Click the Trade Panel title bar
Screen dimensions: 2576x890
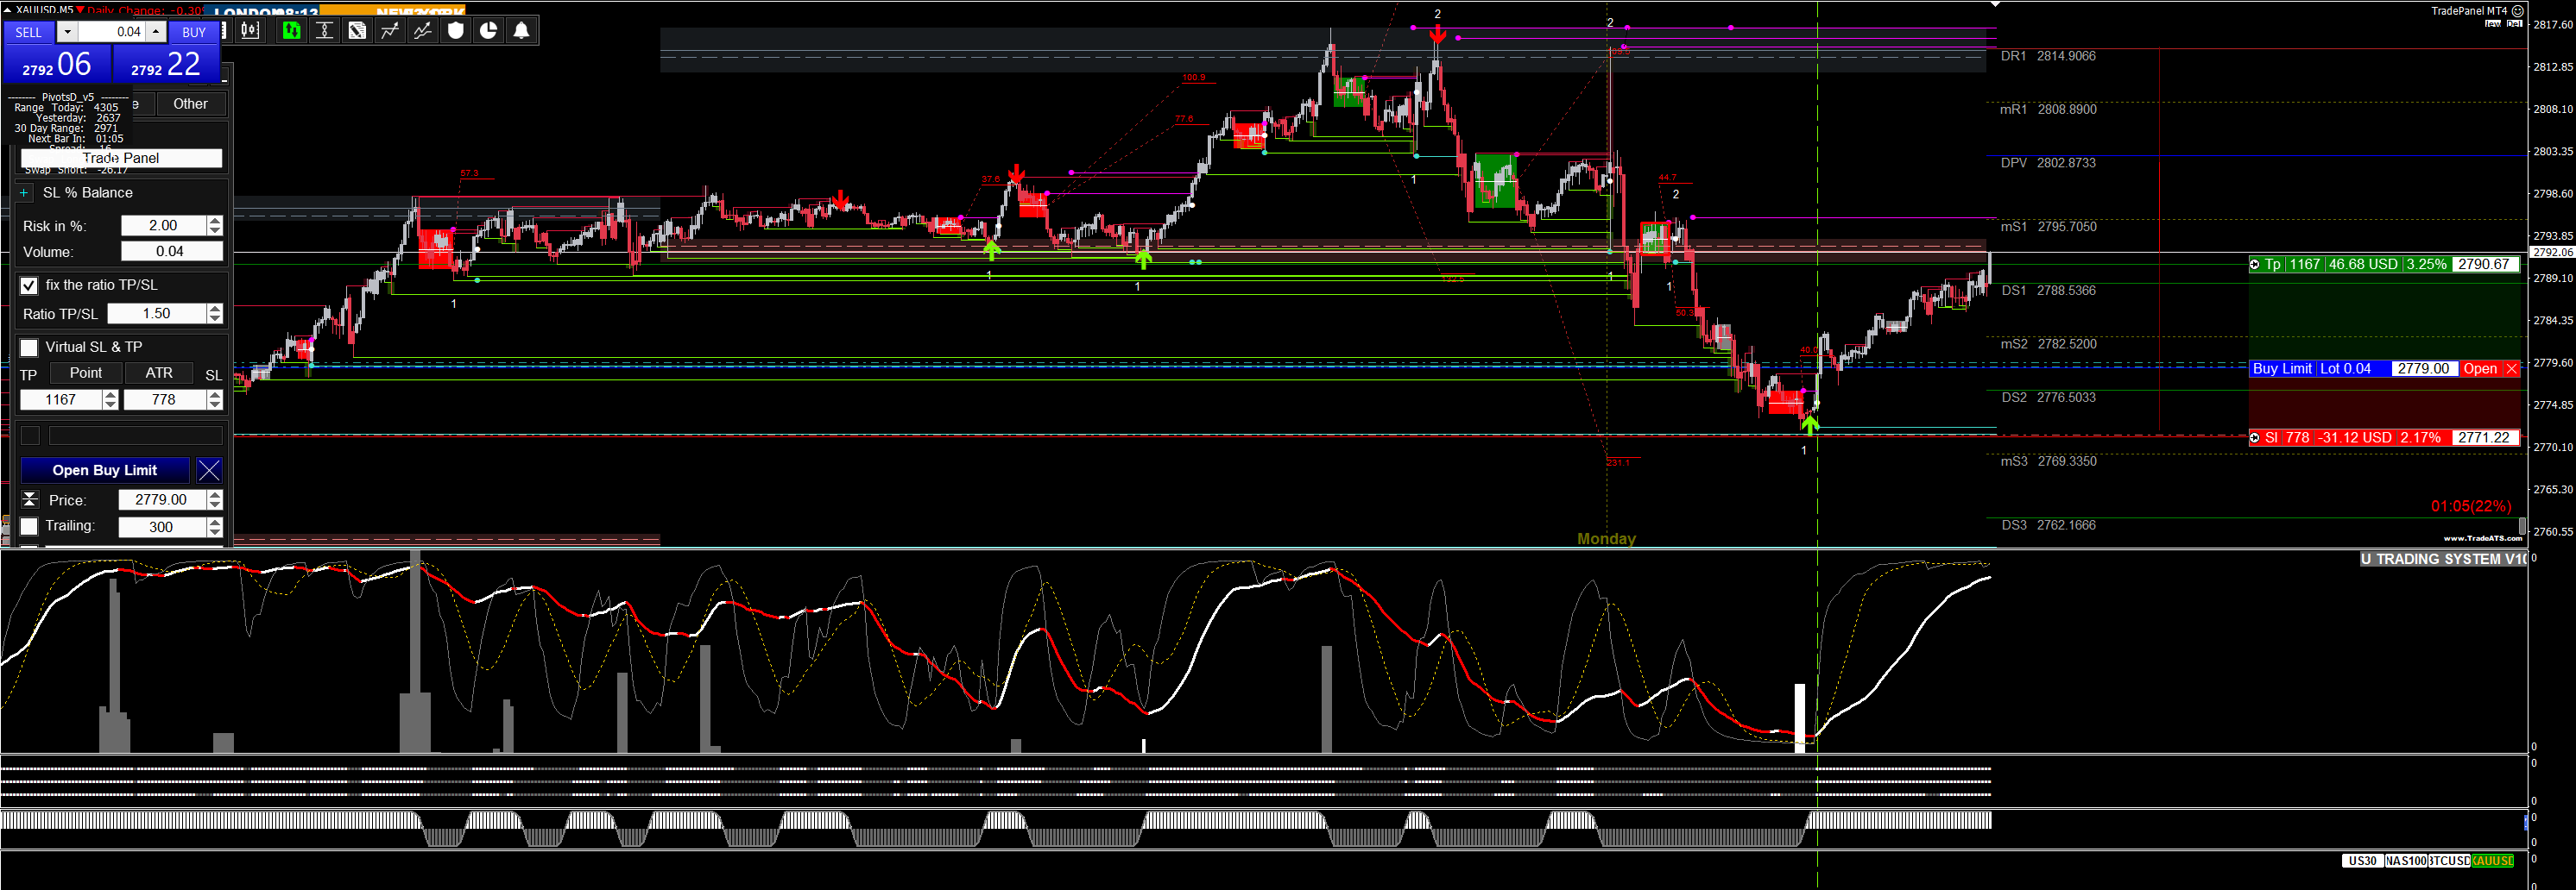(x=121, y=158)
